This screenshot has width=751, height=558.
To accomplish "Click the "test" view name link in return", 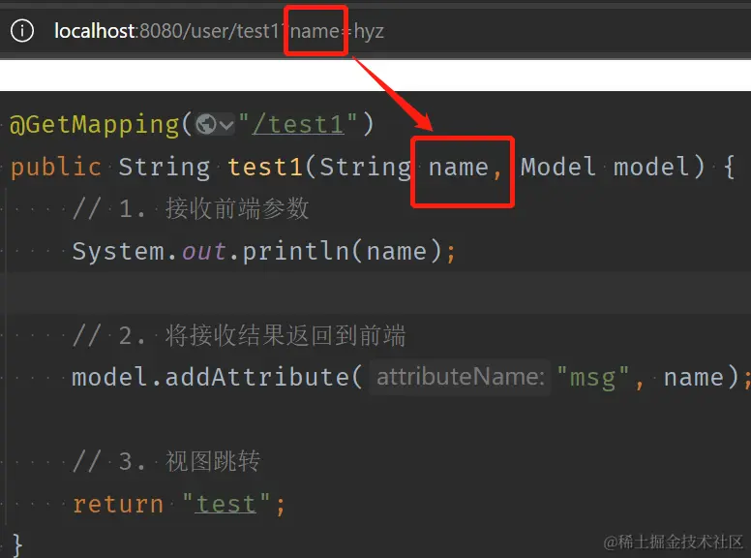I will click(226, 505).
